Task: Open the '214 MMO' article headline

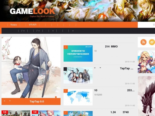Action: coord(111,46)
